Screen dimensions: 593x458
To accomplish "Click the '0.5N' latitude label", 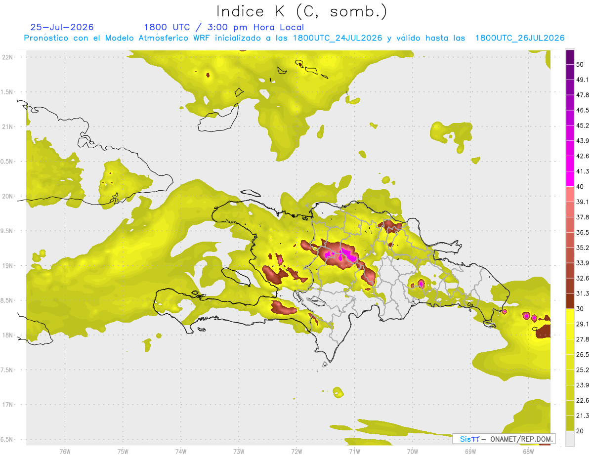I will (7, 162).
